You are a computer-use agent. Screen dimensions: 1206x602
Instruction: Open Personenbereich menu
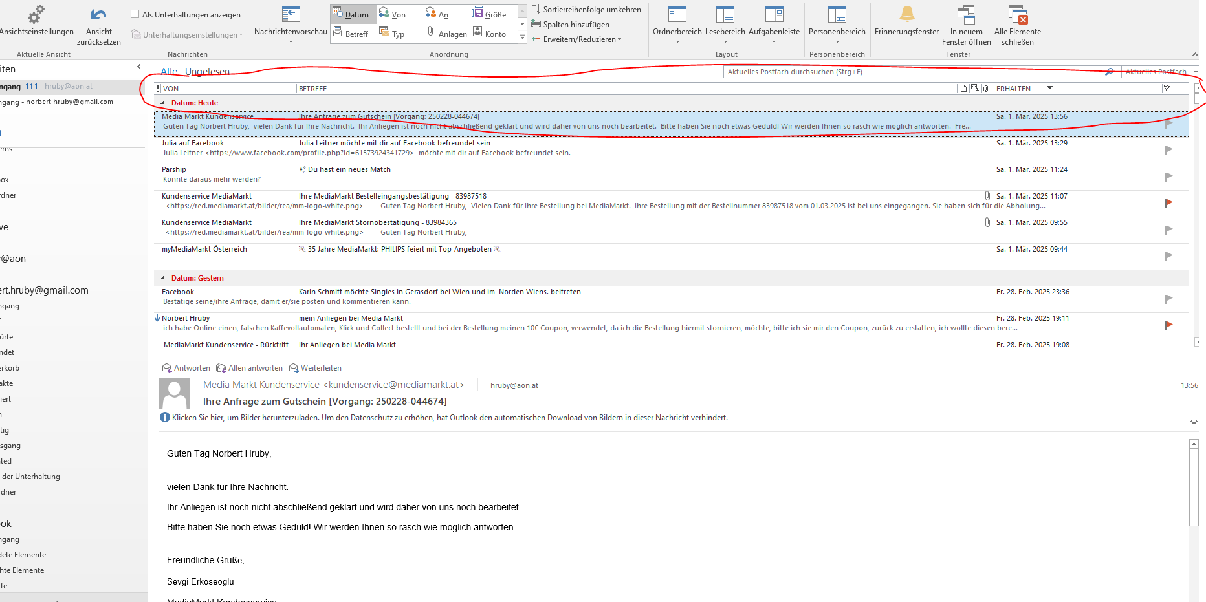[837, 26]
